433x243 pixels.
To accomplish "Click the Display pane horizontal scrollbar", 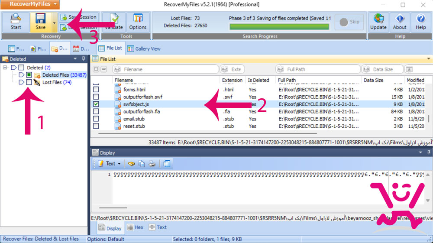I will point(113,207).
